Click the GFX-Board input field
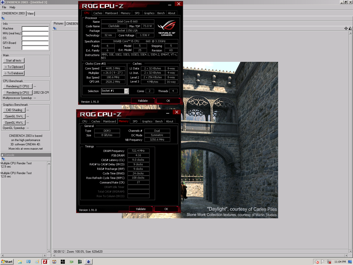The height and width of the screenshot is (265, 353). coord(35,43)
